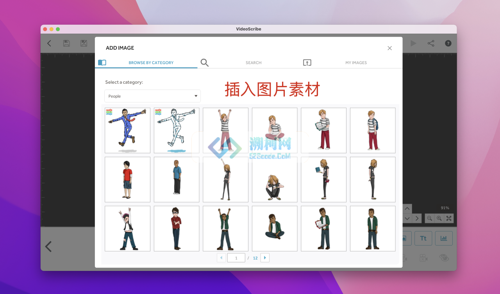The width and height of the screenshot is (500, 294).
Task: Open help with the question mark icon
Action: coord(448,43)
